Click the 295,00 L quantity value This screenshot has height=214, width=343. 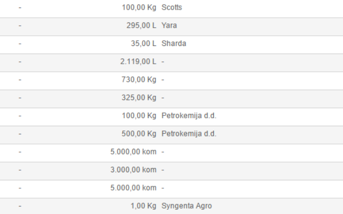pyautogui.click(x=141, y=26)
